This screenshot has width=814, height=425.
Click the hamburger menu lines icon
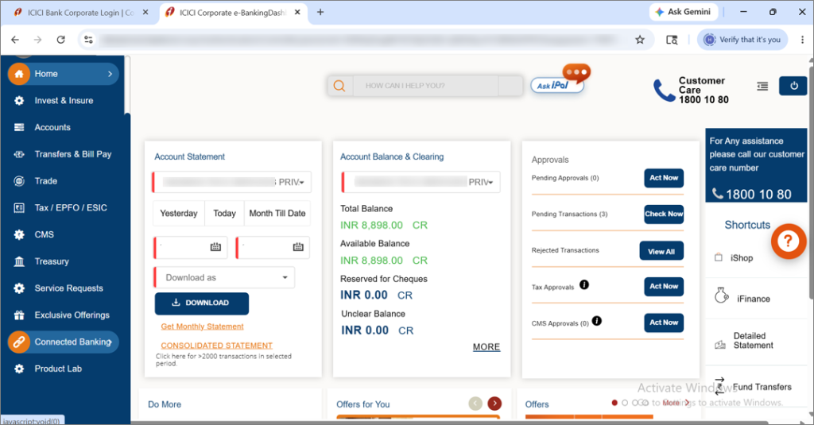pyautogui.click(x=762, y=86)
